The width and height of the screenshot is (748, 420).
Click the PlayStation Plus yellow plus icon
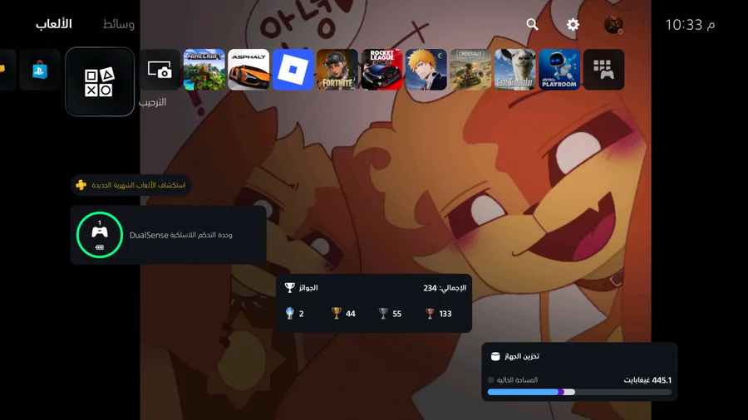pos(81,185)
